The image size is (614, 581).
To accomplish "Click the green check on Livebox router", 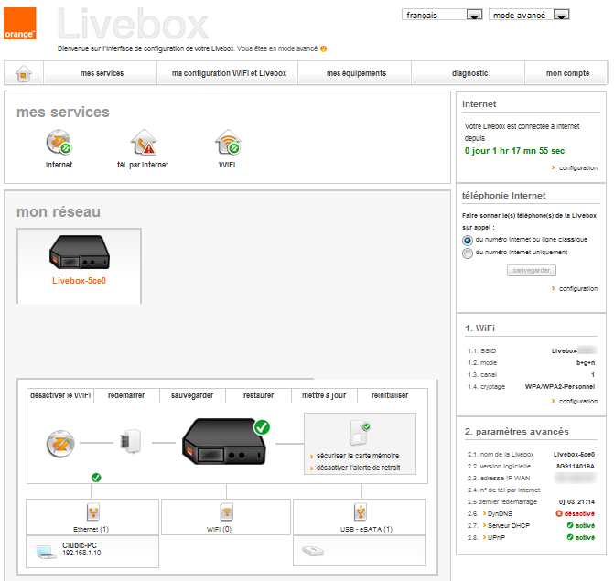I will 262,427.
